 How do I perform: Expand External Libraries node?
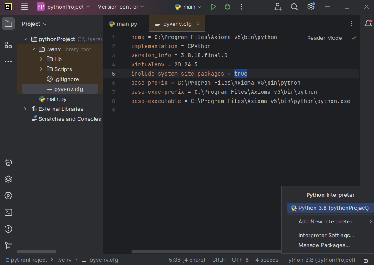click(25, 109)
